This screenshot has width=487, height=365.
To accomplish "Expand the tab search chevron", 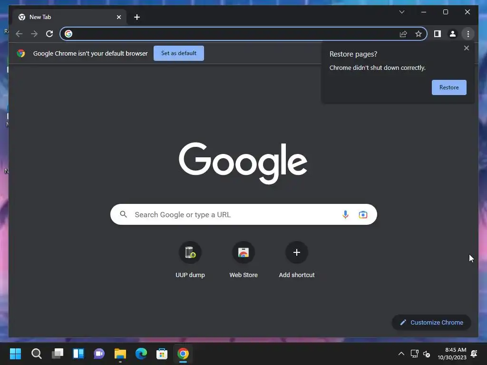I will pos(401,12).
